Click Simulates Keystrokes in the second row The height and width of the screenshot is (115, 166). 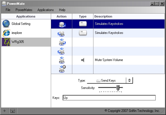click(x=109, y=33)
